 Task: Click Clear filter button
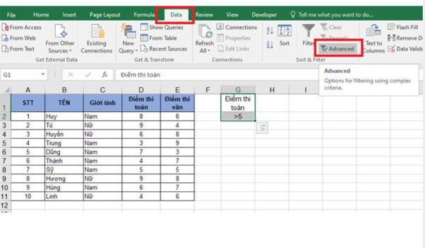[331, 27]
